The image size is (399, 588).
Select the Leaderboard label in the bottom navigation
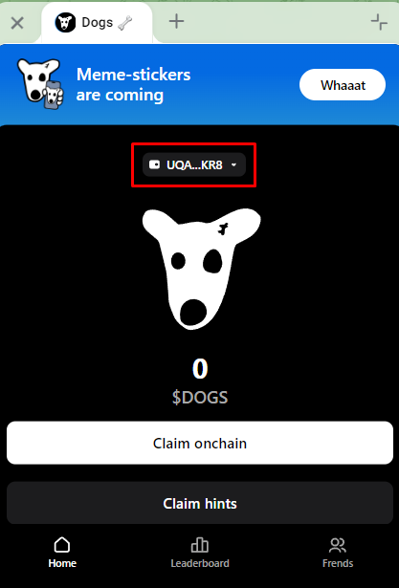(200, 563)
